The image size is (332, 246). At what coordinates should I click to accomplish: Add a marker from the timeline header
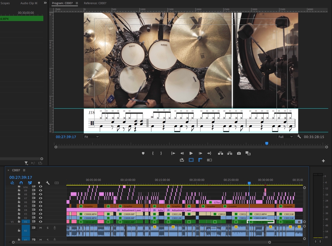point(39,183)
